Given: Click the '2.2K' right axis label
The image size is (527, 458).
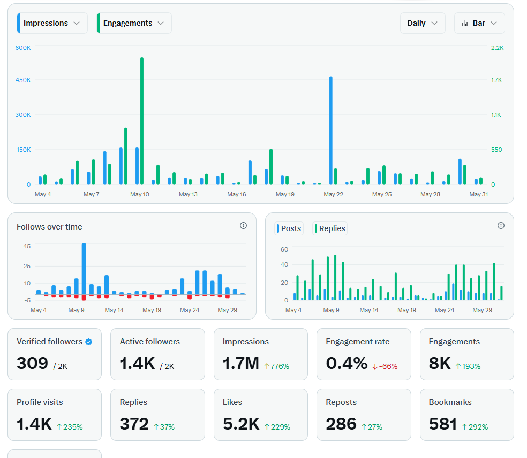Looking at the screenshot, I should click(x=498, y=48).
